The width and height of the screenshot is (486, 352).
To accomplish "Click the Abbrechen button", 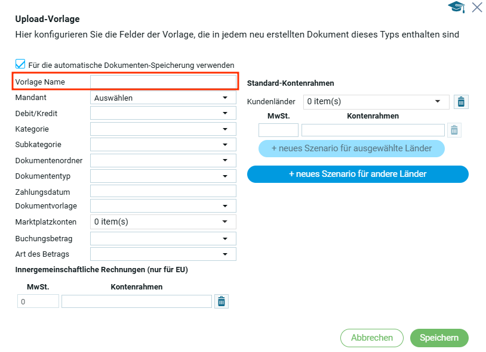I will pyautogui.click(x=371, y=338).
